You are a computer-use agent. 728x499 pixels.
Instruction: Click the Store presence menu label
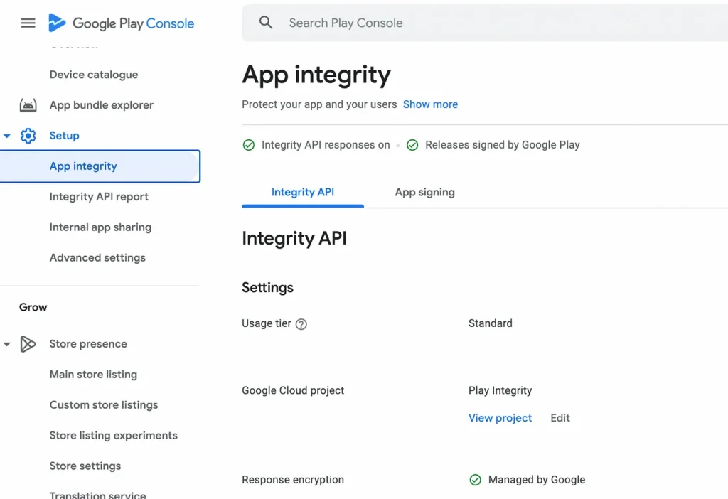[88, 344]
